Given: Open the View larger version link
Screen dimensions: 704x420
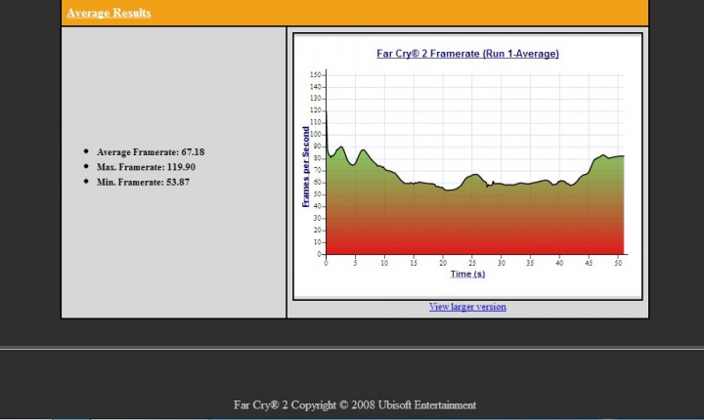Looking at the screenshot, I should tap(467, 307).
